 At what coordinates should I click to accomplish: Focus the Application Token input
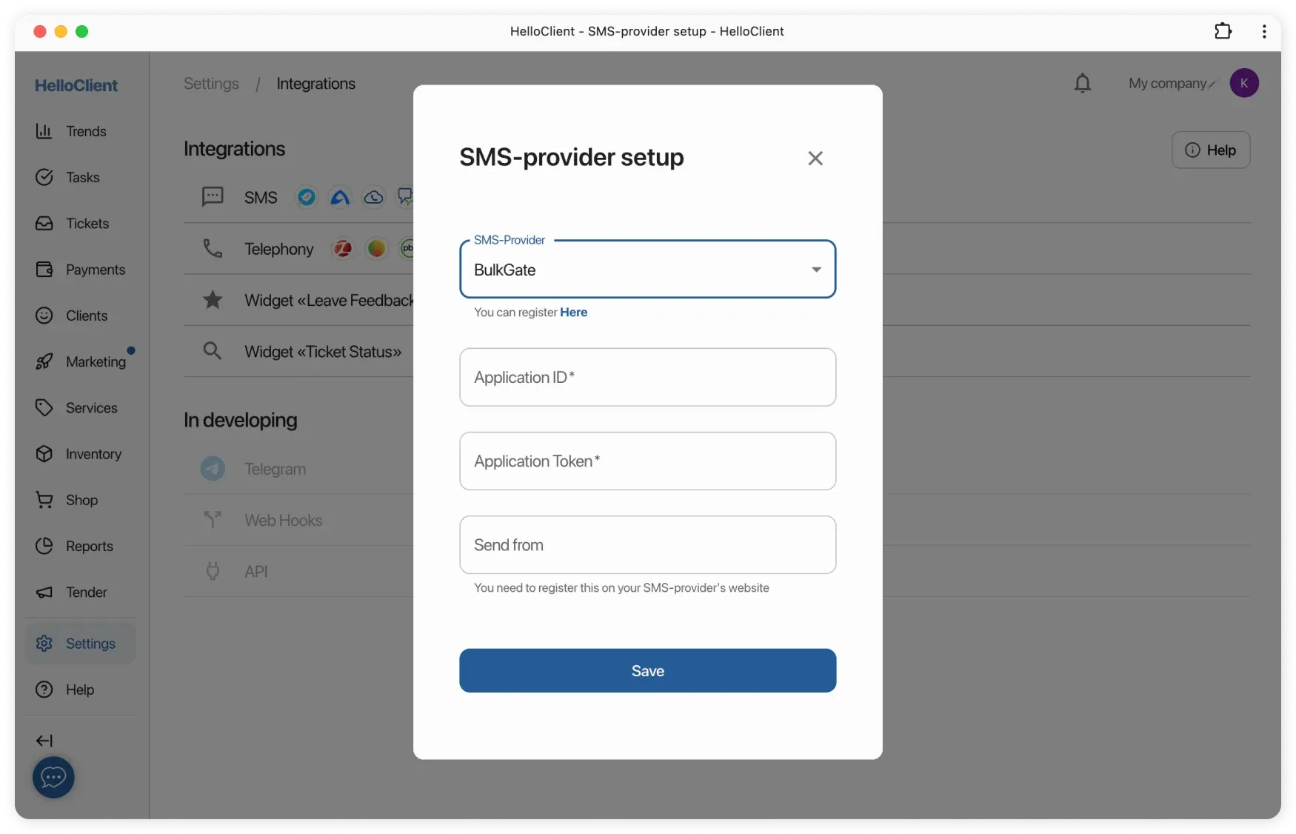647,461
